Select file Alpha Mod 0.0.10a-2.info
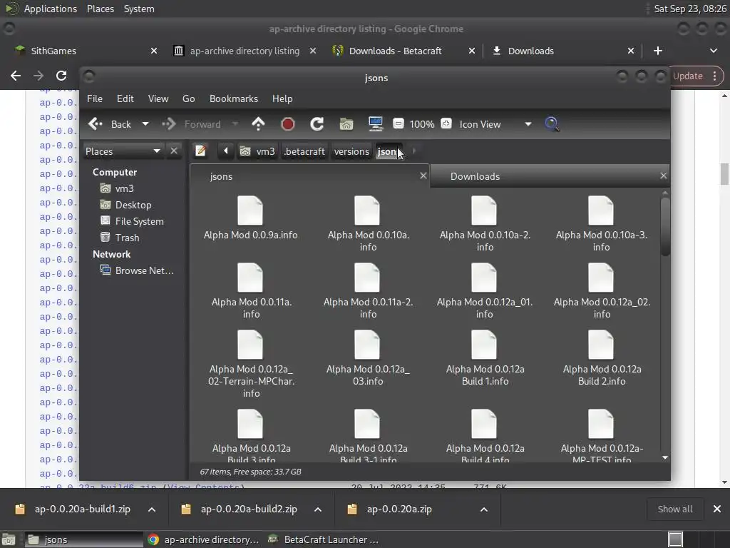Screen dimensions: 730x548 point(485,224)
